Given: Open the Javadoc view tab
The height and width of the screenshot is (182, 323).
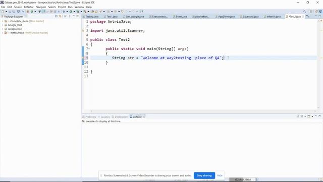Looking at the screenshot, I should pyautogui.click(x=104, y=117).
